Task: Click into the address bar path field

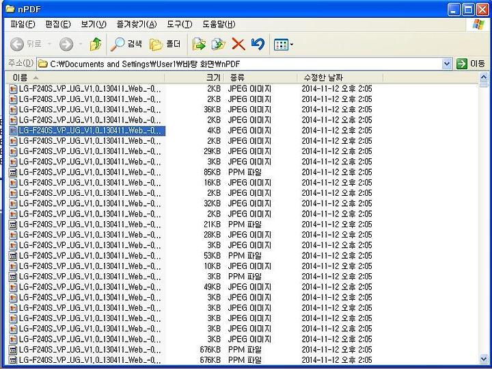Action: 240,64
